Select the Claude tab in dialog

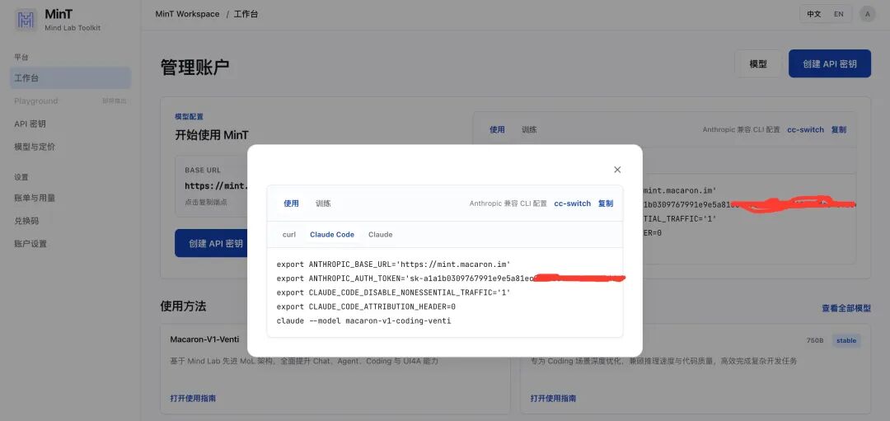pyautogui.click(x=380, y=234)
